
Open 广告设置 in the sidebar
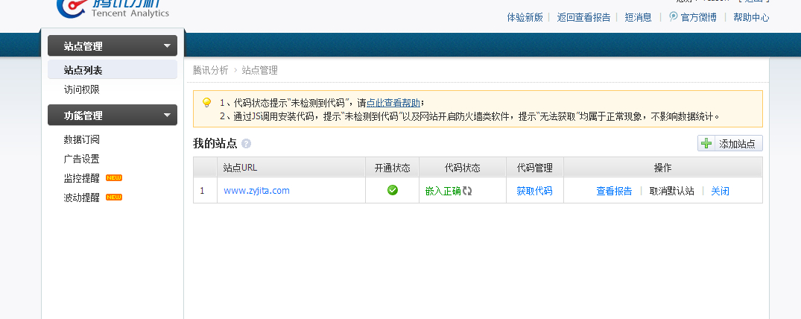click(x=82, y=159)
